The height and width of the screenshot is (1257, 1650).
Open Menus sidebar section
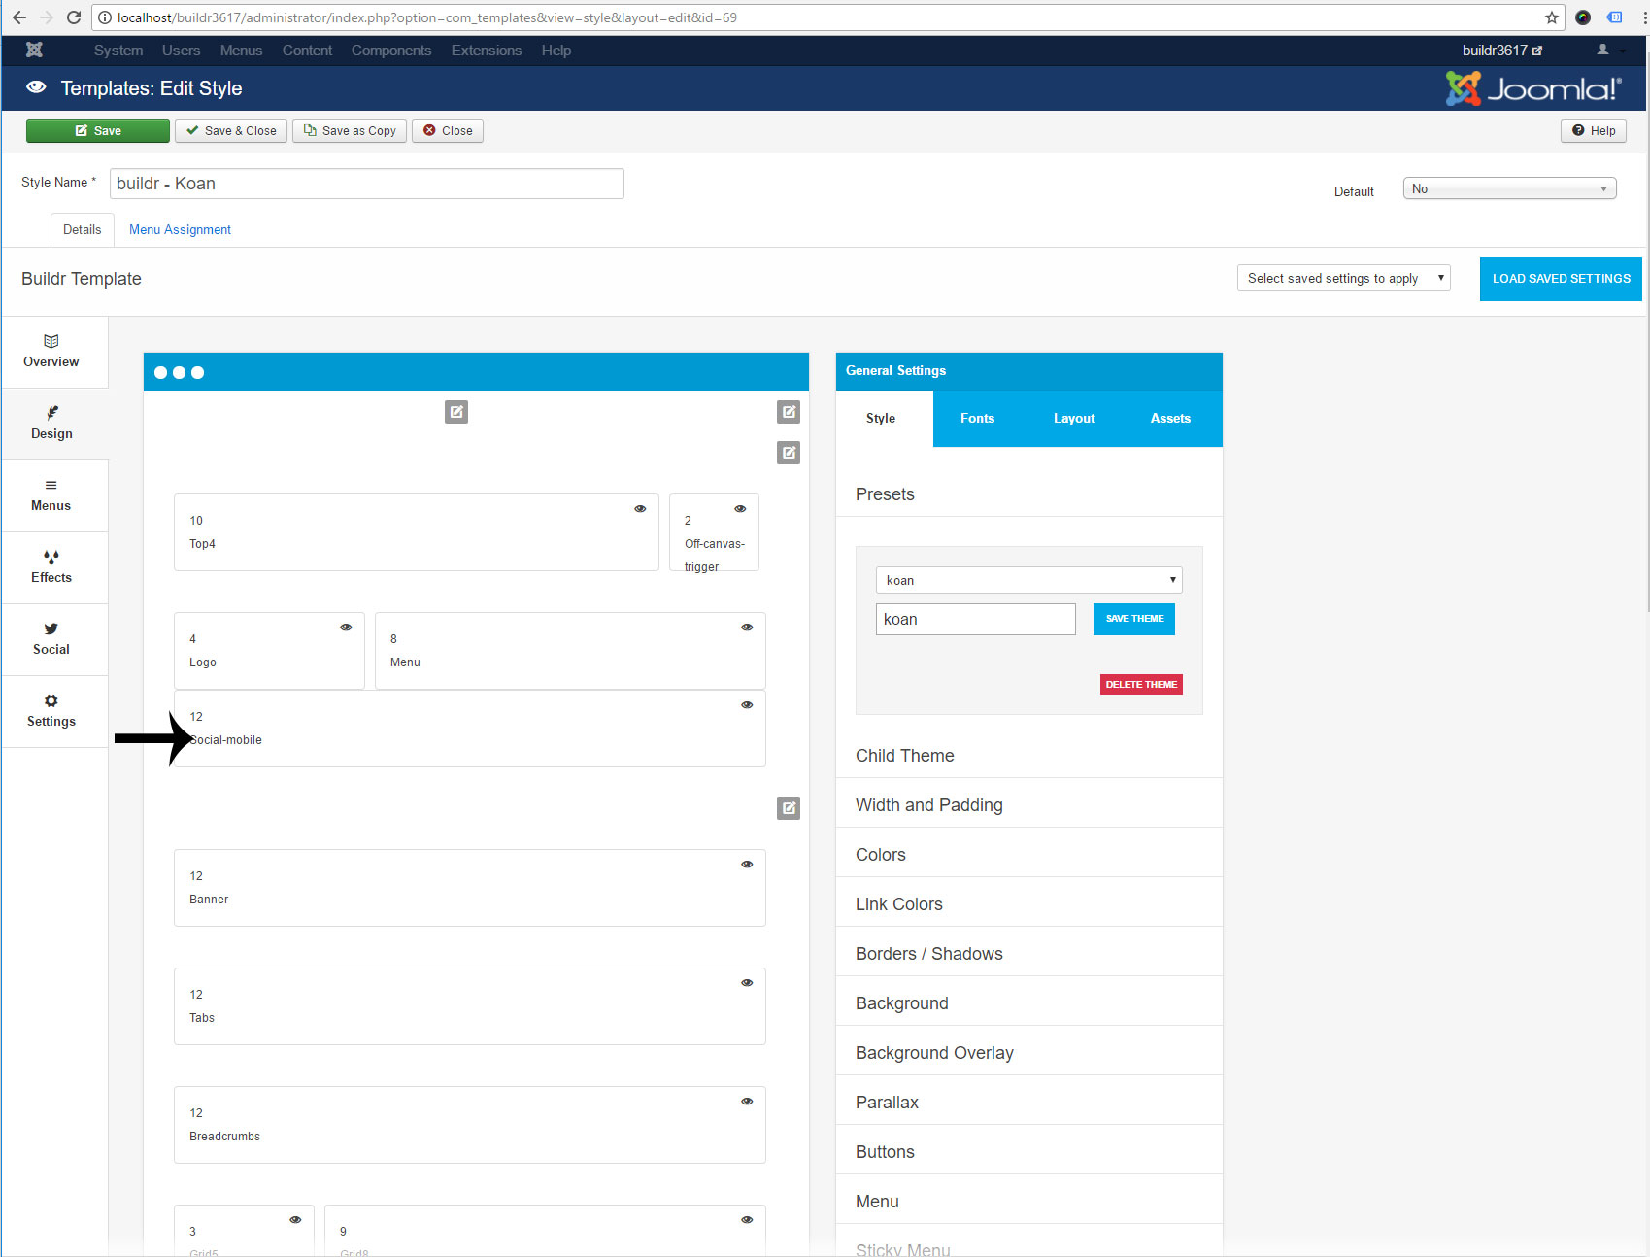coord(51,495)
